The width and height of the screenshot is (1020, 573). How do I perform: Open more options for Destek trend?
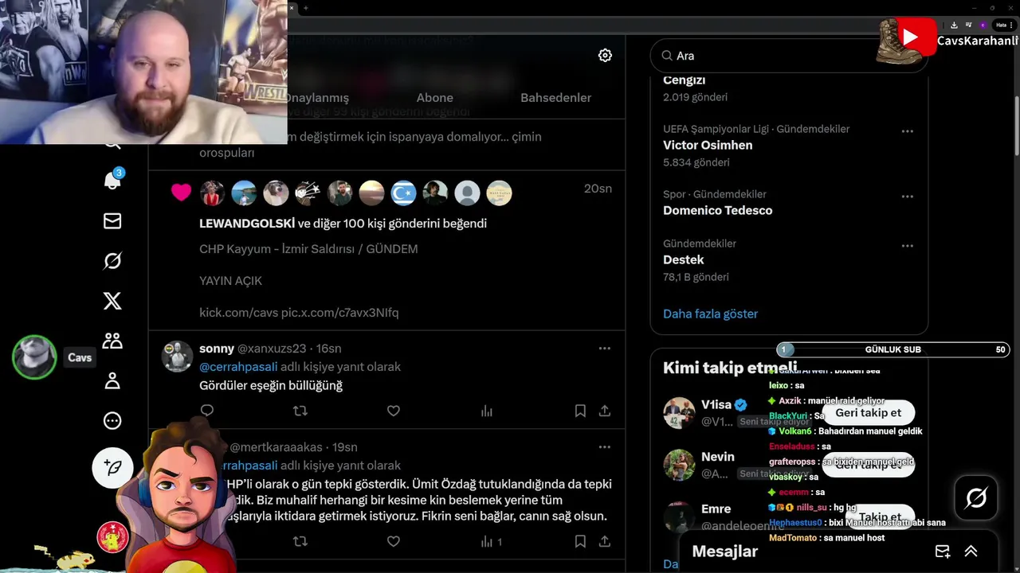(x=907, y=245)
